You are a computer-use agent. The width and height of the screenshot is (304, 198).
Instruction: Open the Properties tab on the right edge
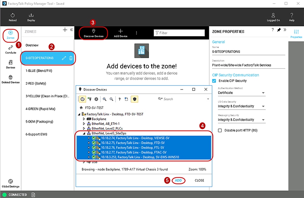(296, 34)
